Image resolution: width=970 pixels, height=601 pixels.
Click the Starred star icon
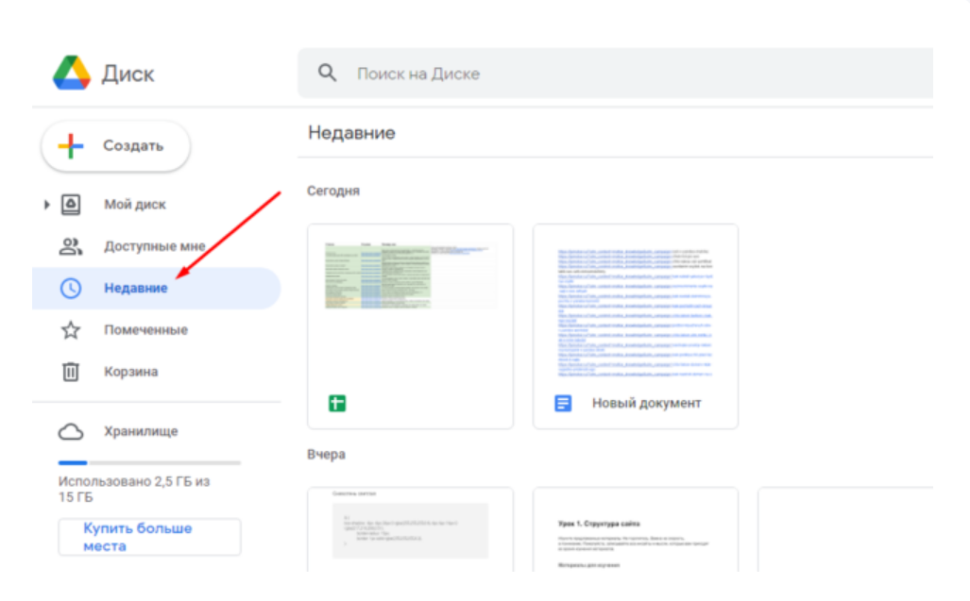point(71,330)
